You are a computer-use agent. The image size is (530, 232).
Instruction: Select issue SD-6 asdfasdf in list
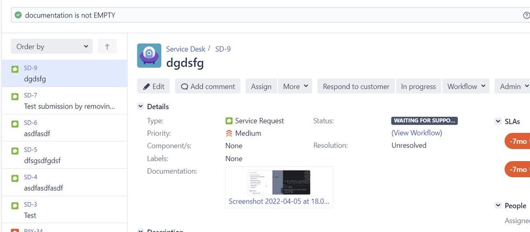click(64, 128)
